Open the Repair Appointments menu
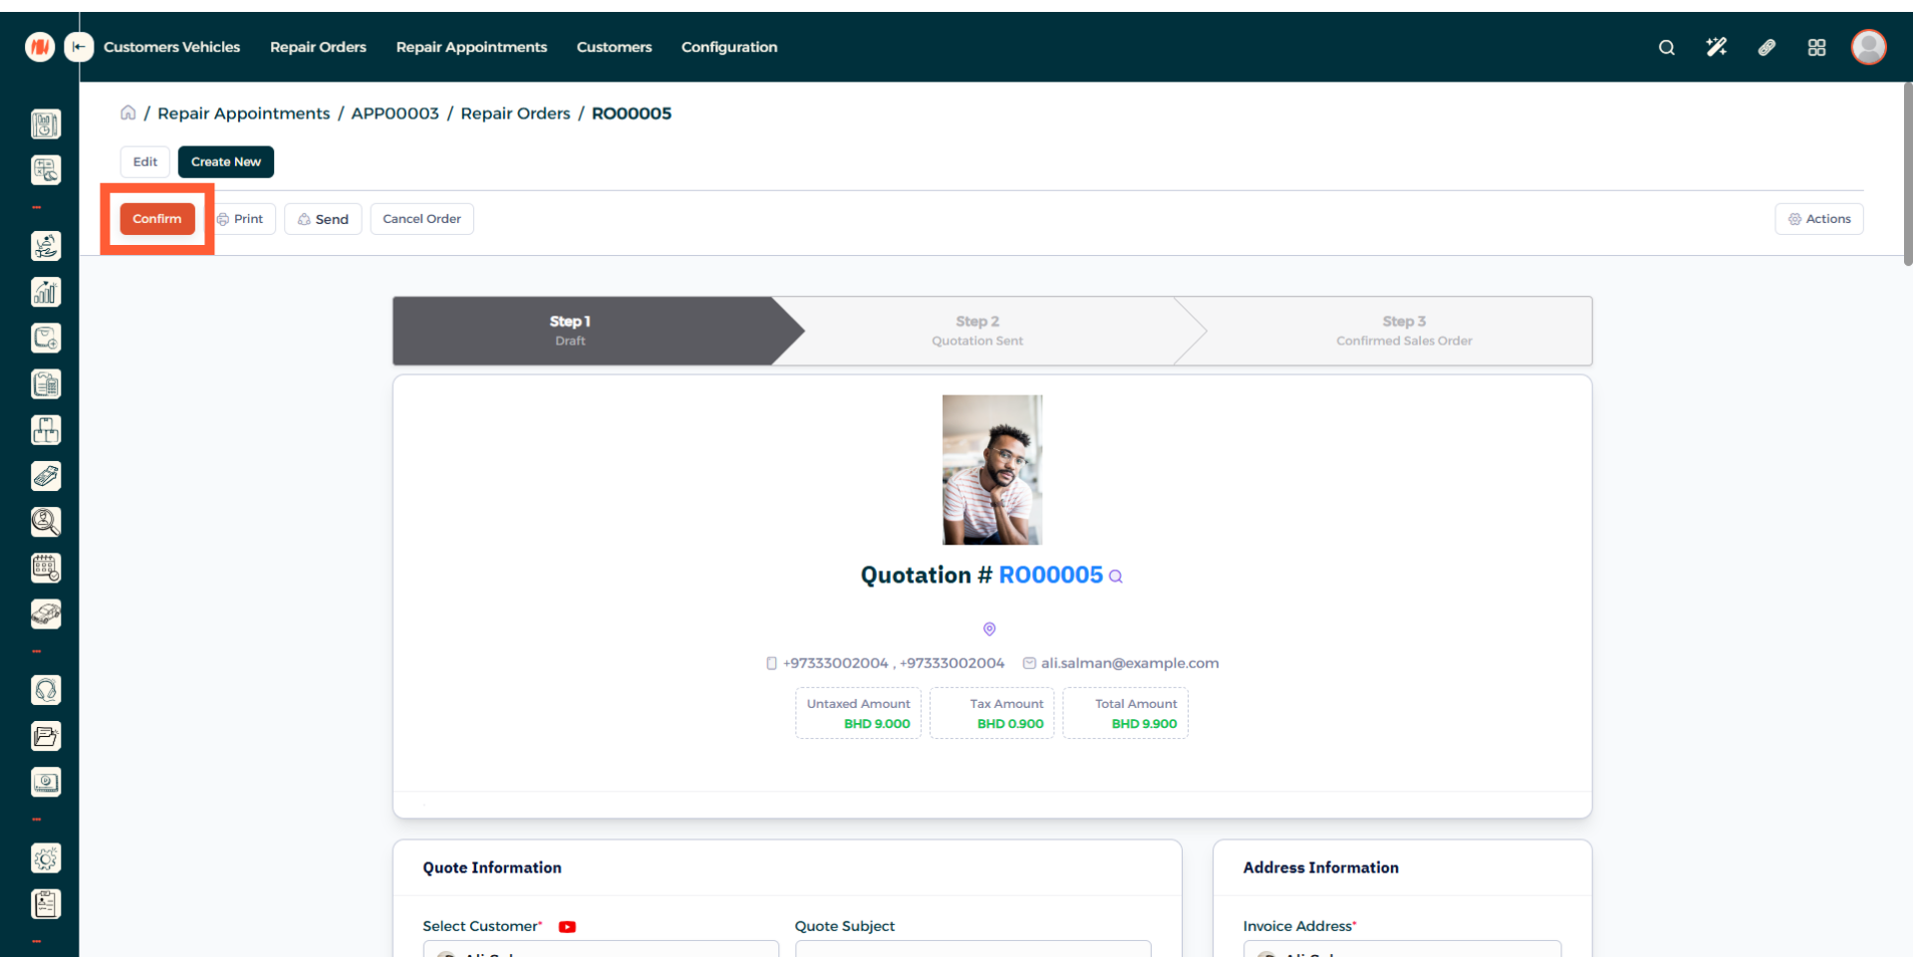 (x=471, y=47)
